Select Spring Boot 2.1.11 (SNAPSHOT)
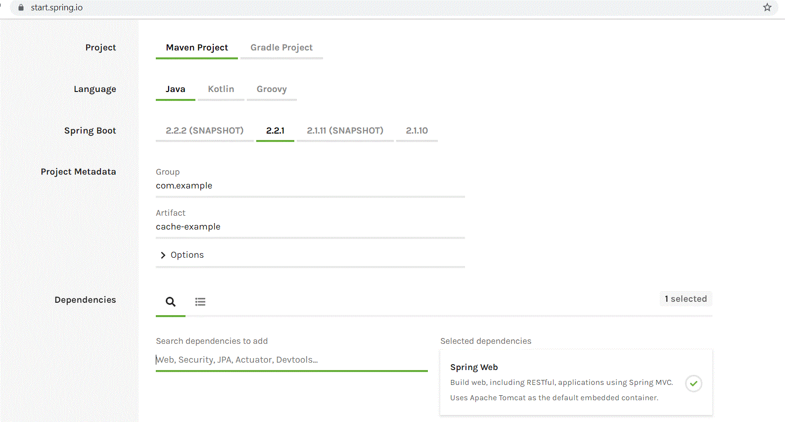 (345, 131)
